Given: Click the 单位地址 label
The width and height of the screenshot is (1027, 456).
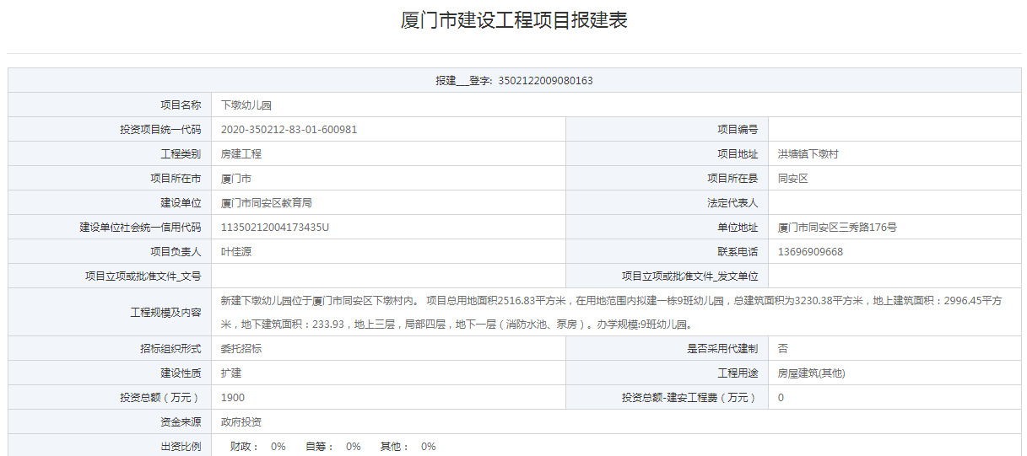Looking at the screenshot, I should [x=738, y=228].
